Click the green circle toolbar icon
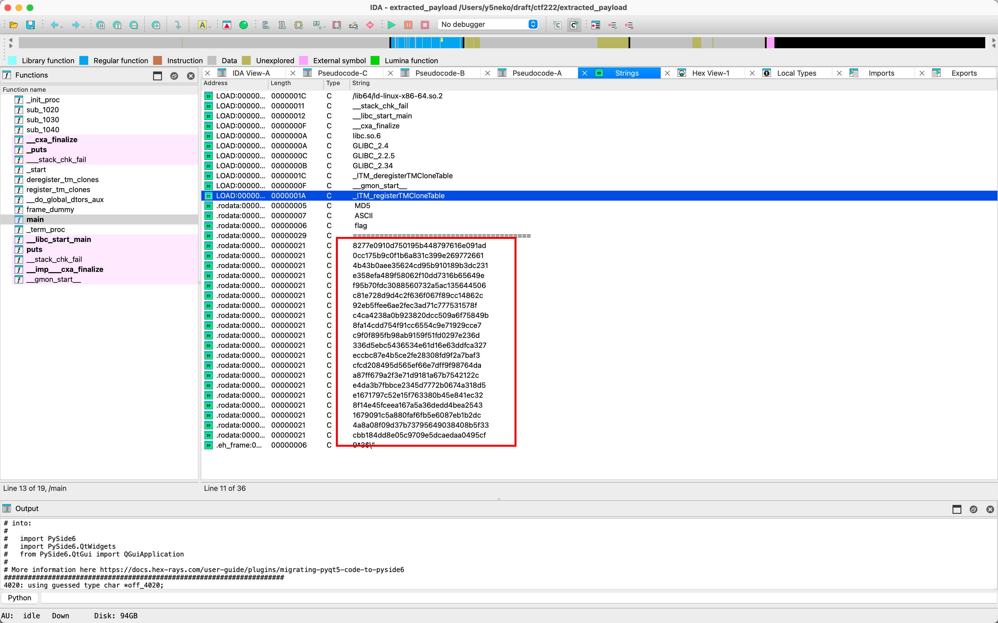Image resolution: width=998 pixels, height=623 pixels. click(x=243, y=25)
